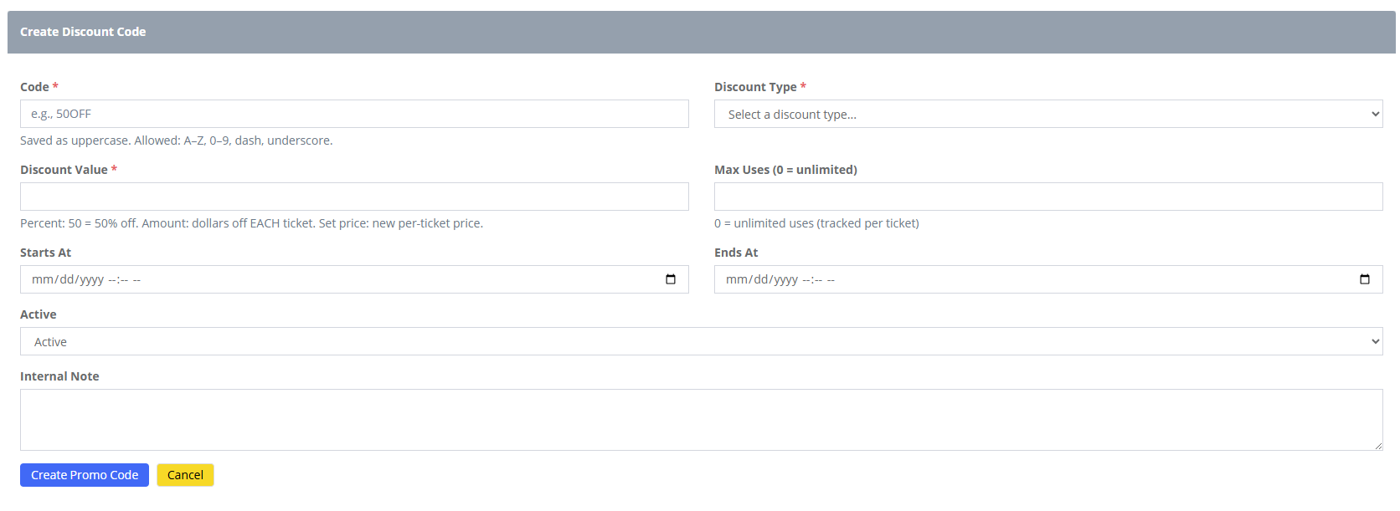The height and width of the screenshot is (511, 1400).
Task: Click the Max Uses input field
Action: click(x=1048, y=197)
